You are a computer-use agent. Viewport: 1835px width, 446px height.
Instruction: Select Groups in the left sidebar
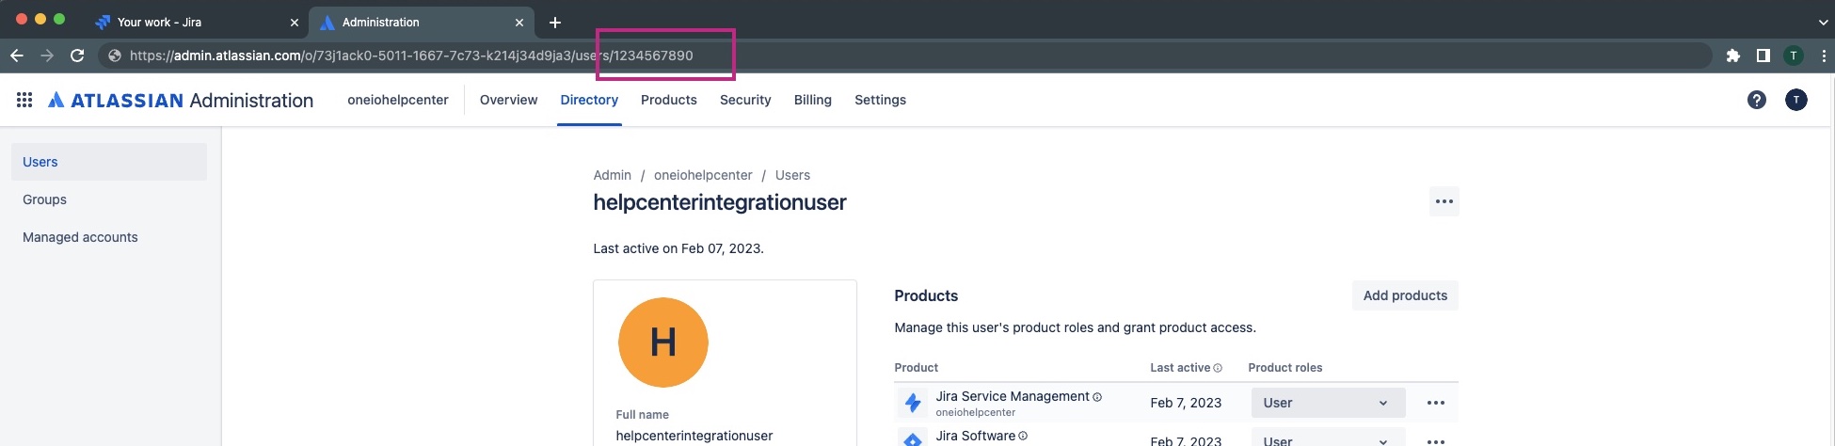pyautogui.click(x=109, y=199)
